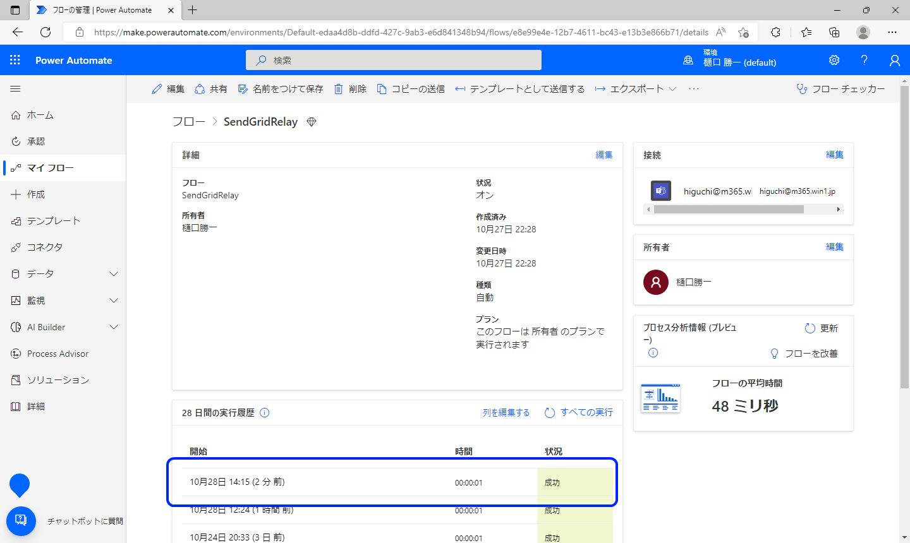The height and width of the screenshot is (543, 910).
Task: Click the read aloud icon in address bar
Action: tap(720, 32)
